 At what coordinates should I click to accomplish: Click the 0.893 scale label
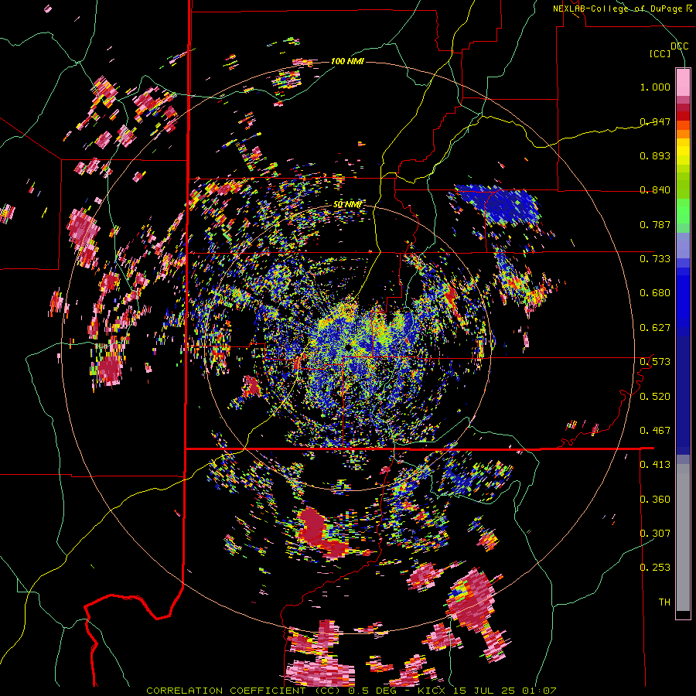tap(655, 155)
